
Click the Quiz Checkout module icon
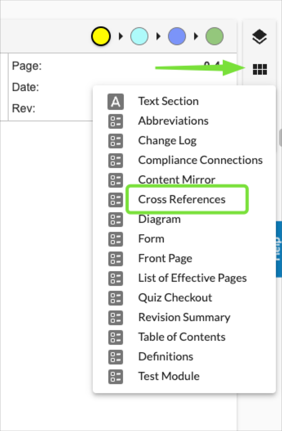116,298
